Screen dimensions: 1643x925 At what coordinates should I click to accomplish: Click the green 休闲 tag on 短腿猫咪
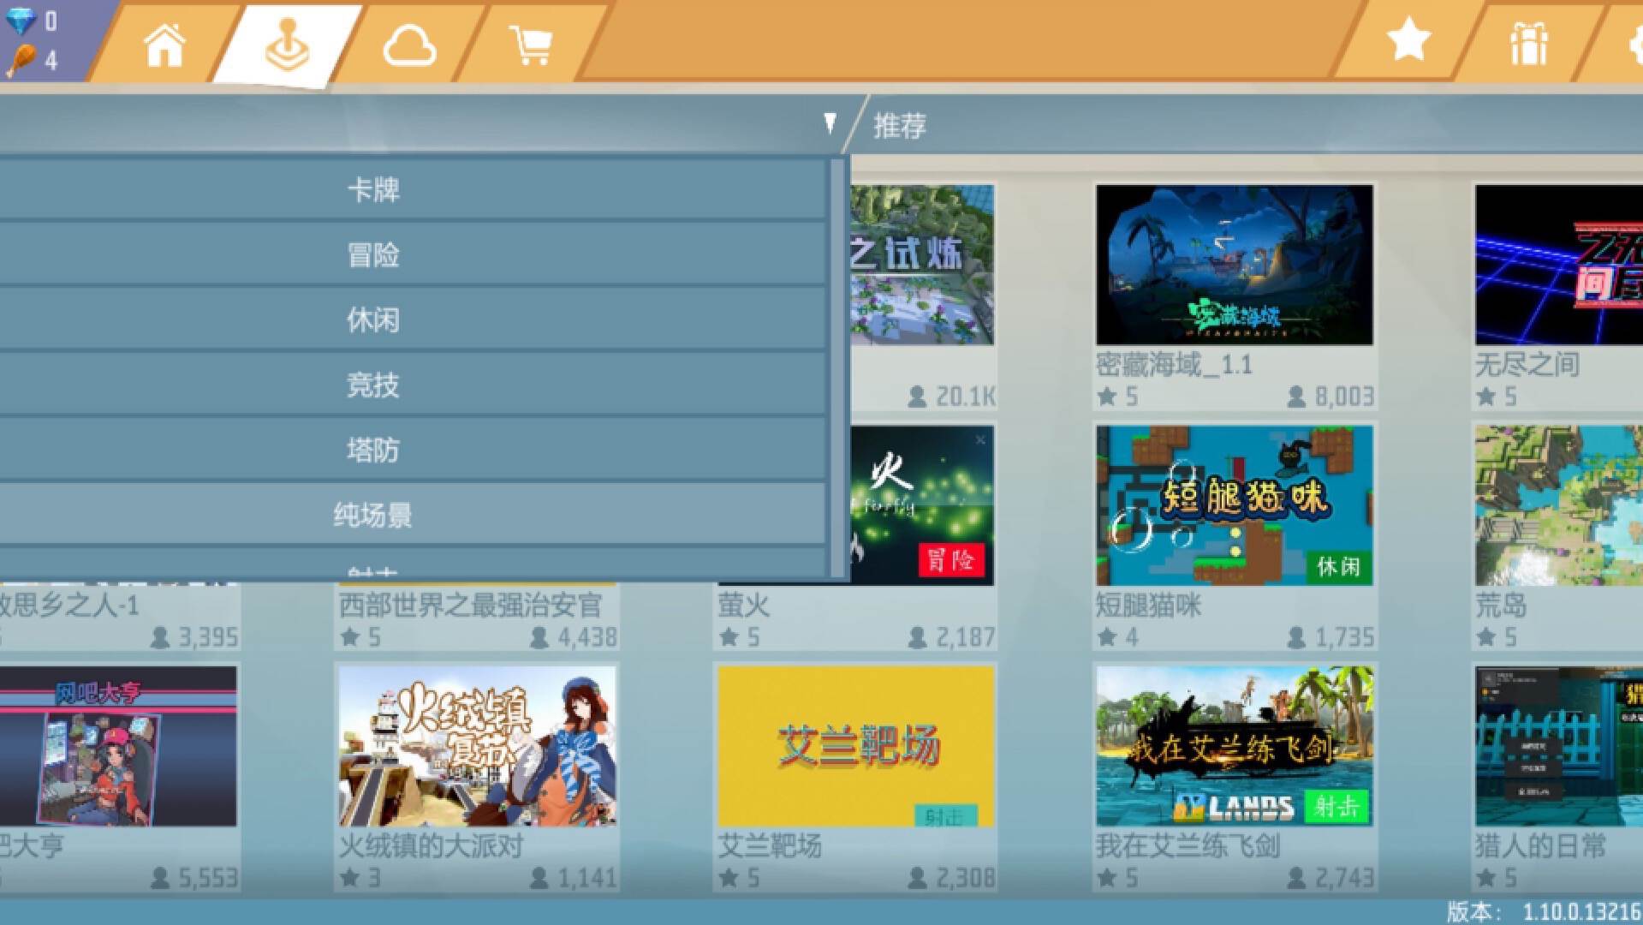click(1338, 566)
